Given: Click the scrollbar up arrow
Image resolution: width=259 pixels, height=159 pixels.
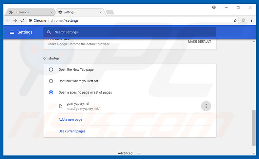Looking at the screenshot, I should coord(254,42).
